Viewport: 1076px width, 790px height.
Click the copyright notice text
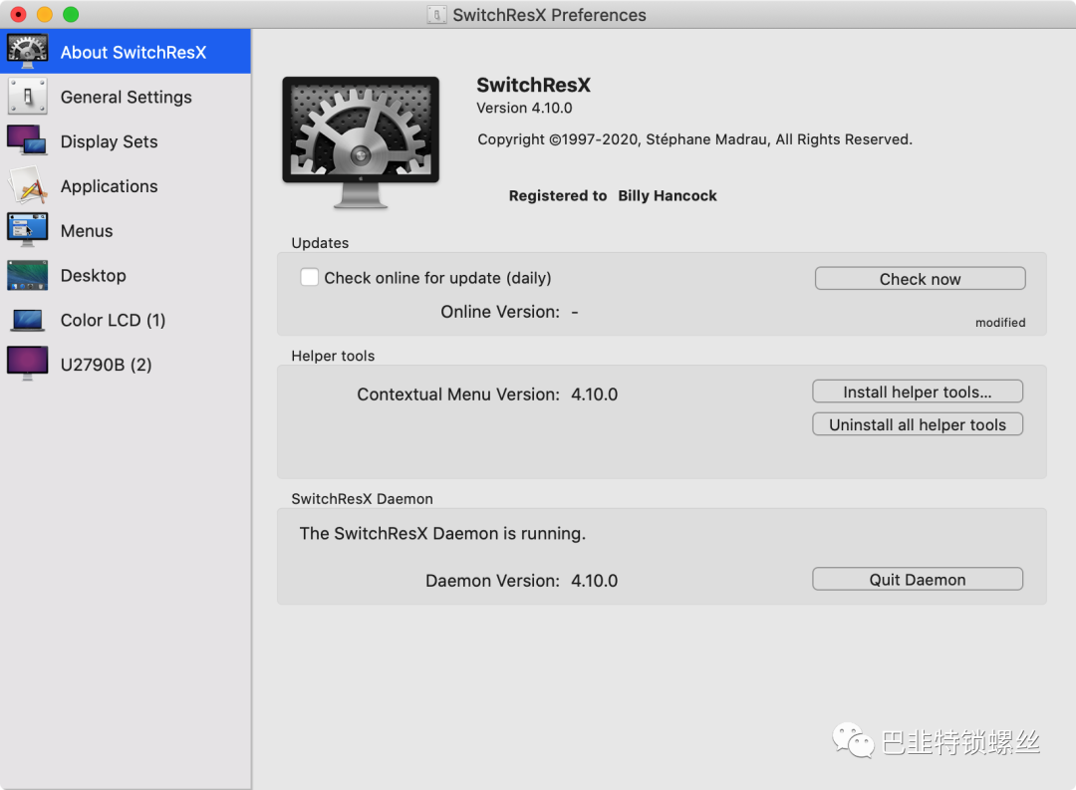point(694,139)
